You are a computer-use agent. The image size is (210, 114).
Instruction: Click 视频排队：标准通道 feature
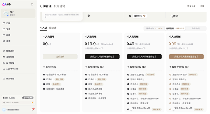[x=55, y=89]
